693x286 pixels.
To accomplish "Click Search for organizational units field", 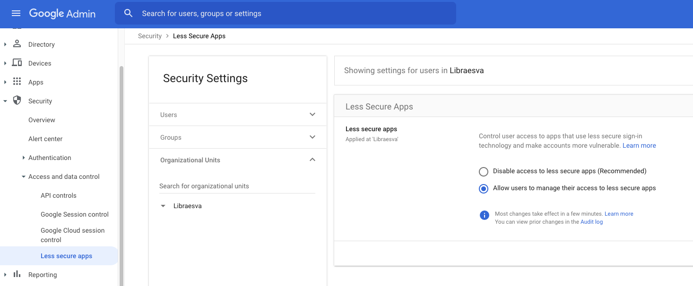I will tap(237, 186).
